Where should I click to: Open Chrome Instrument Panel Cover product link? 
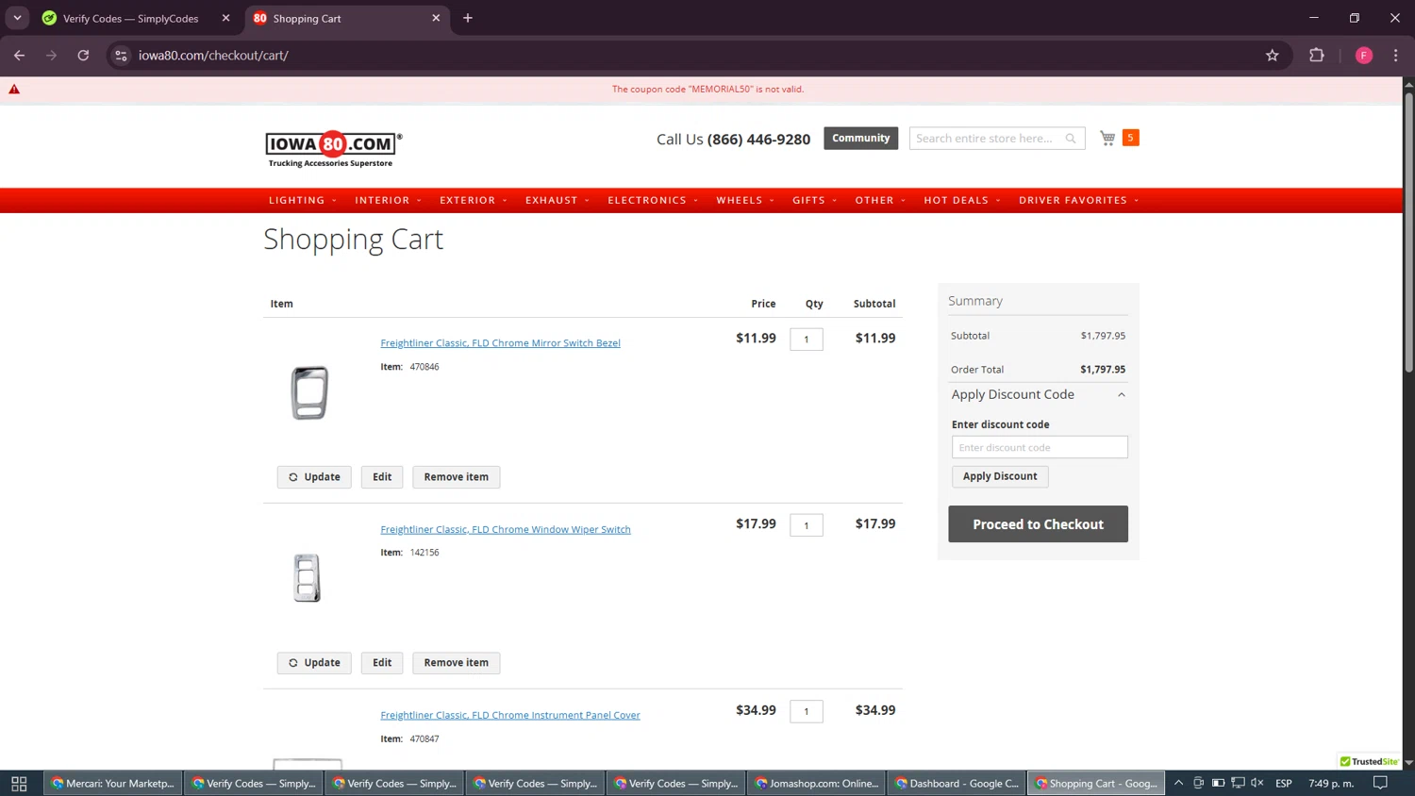click(510, 715)
